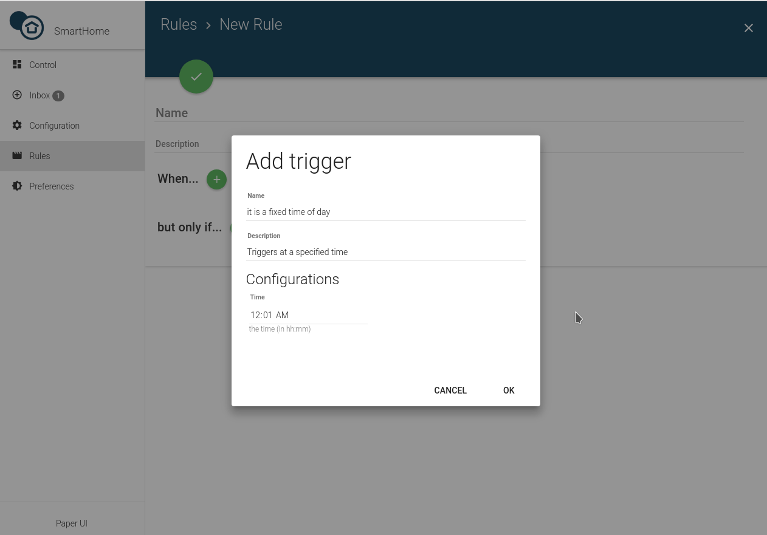767x535 pixels.
Task: Highlight the Rules breadcrumb link
Action: point(179,24)
